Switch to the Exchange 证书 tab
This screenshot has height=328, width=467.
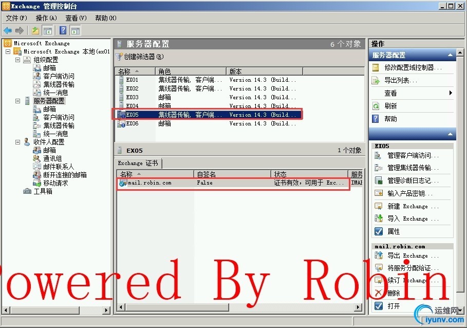pyautogui.click(x=138, y=163)
